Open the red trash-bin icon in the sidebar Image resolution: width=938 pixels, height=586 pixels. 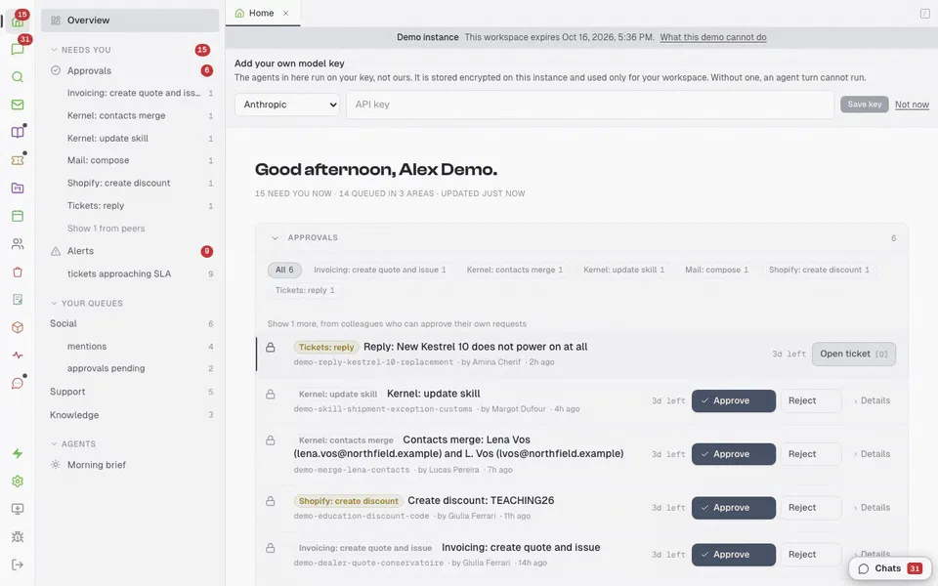tap(18, 272)
